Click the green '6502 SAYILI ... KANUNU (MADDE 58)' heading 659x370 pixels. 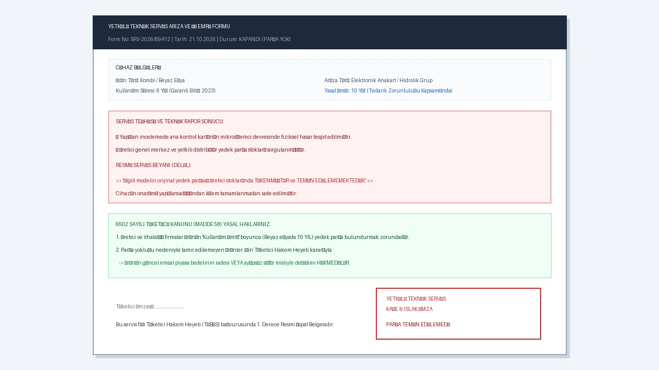tap(193, 224)
